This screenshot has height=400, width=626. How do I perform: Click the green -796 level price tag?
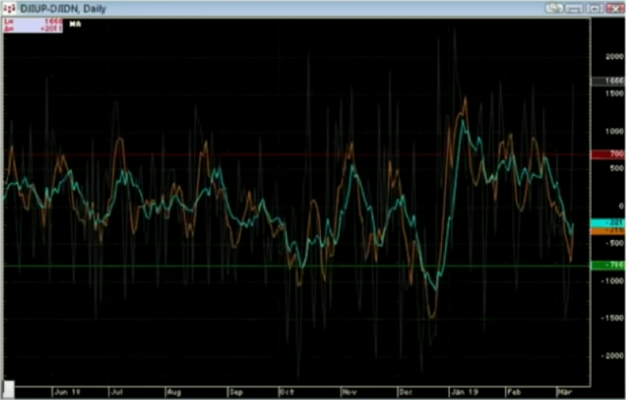[607, 265]
